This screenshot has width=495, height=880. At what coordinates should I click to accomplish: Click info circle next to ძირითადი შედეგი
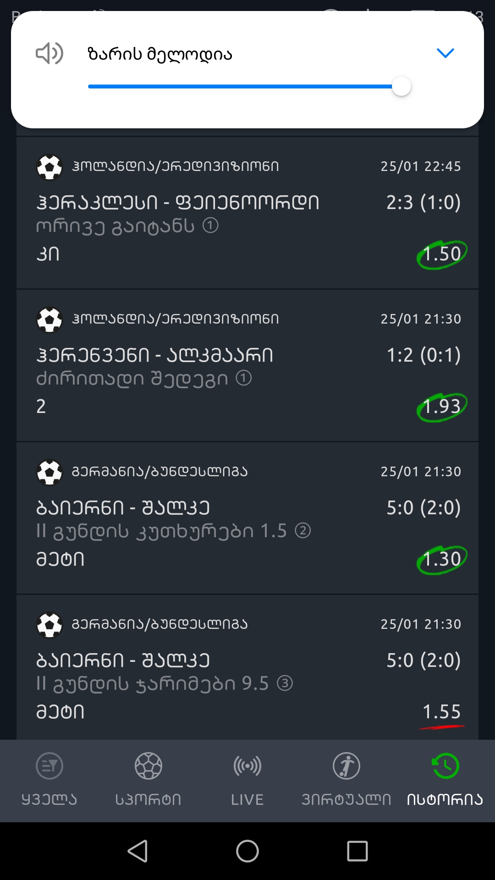244,378
